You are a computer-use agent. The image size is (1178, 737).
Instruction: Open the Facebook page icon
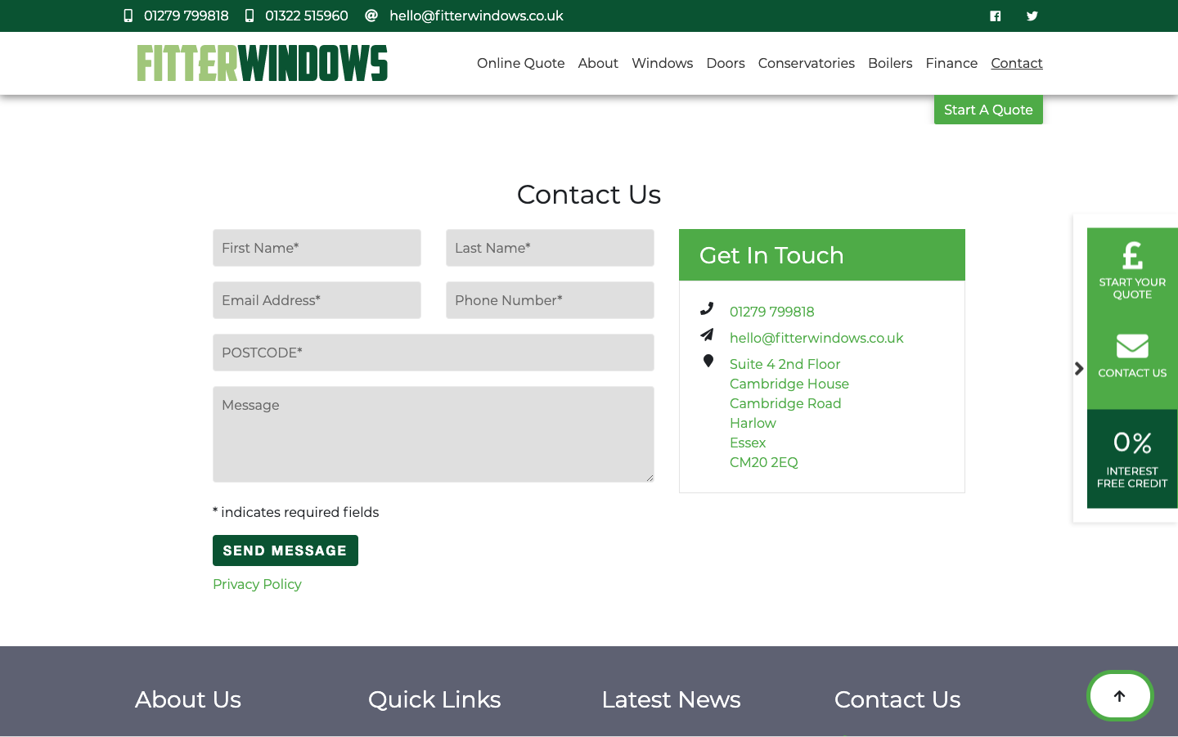(x=995, y=16)
